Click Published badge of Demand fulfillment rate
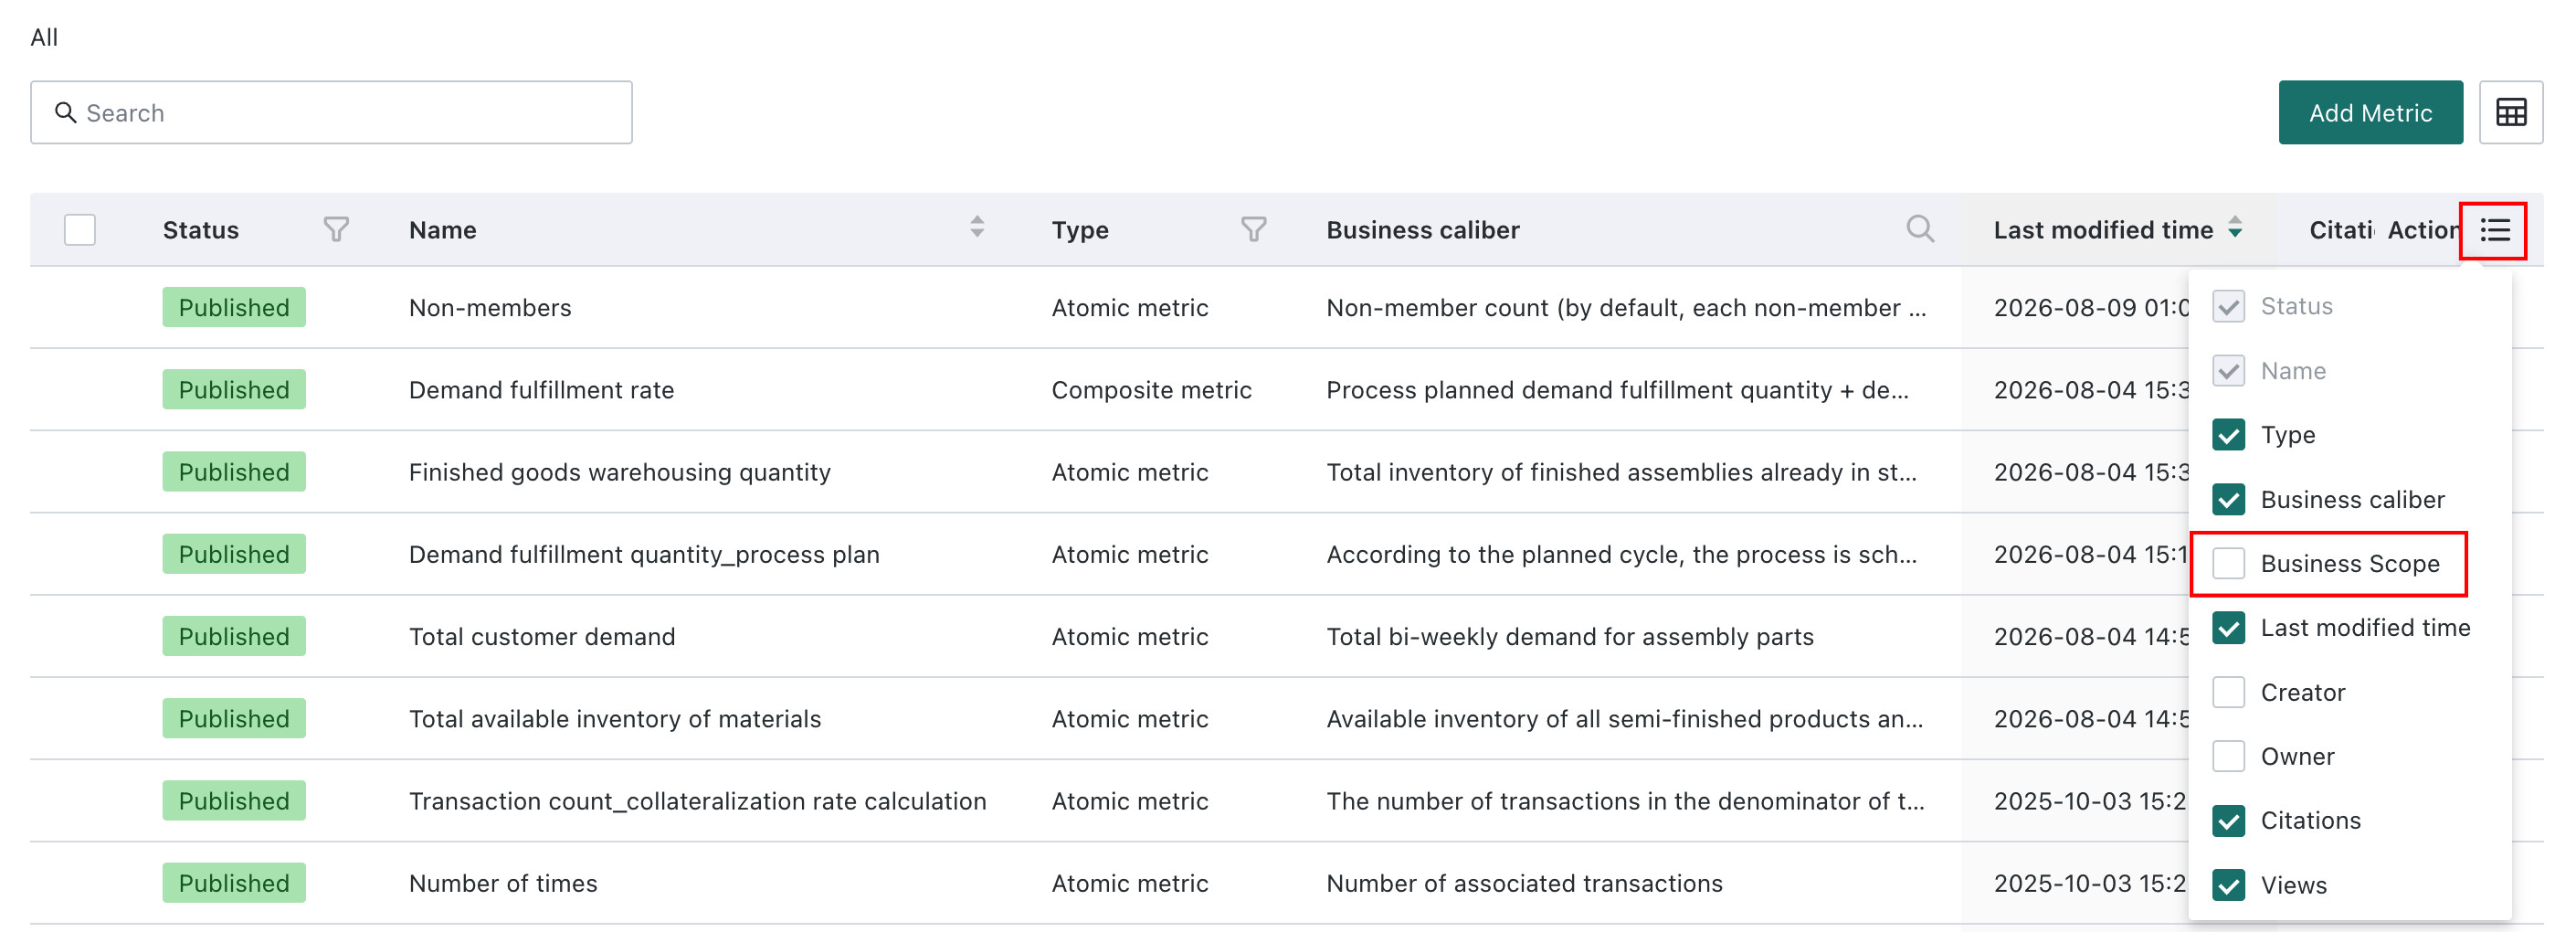 tap(234, 390)
